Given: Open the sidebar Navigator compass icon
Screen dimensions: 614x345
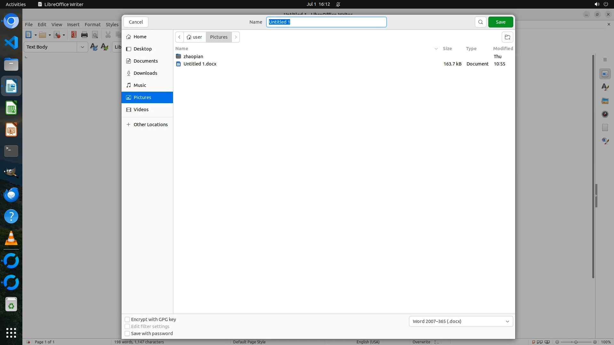Looking at the screenshot, I should 605,114.
